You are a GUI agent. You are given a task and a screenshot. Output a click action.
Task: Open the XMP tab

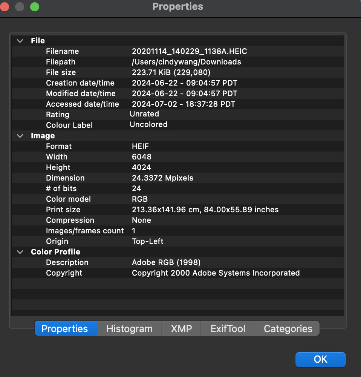(181, 328)
